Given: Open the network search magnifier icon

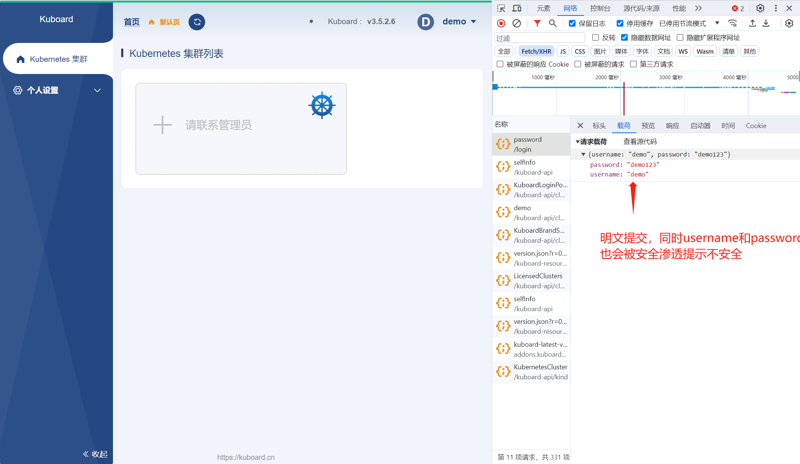Looking at the screenshot, I should click(553, 23).
